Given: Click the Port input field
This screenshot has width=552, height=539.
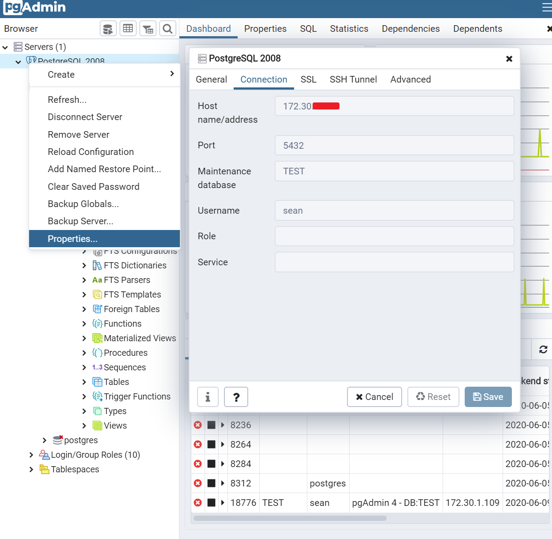Looking at the screenshot, I should (395, 145).
